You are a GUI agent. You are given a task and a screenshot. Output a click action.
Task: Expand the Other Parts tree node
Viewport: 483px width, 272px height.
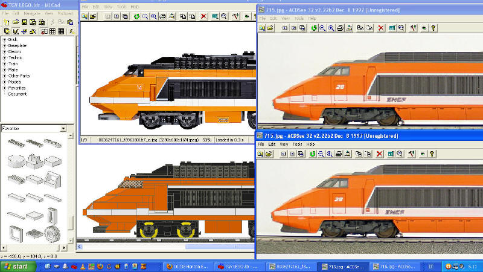(4, 76)
